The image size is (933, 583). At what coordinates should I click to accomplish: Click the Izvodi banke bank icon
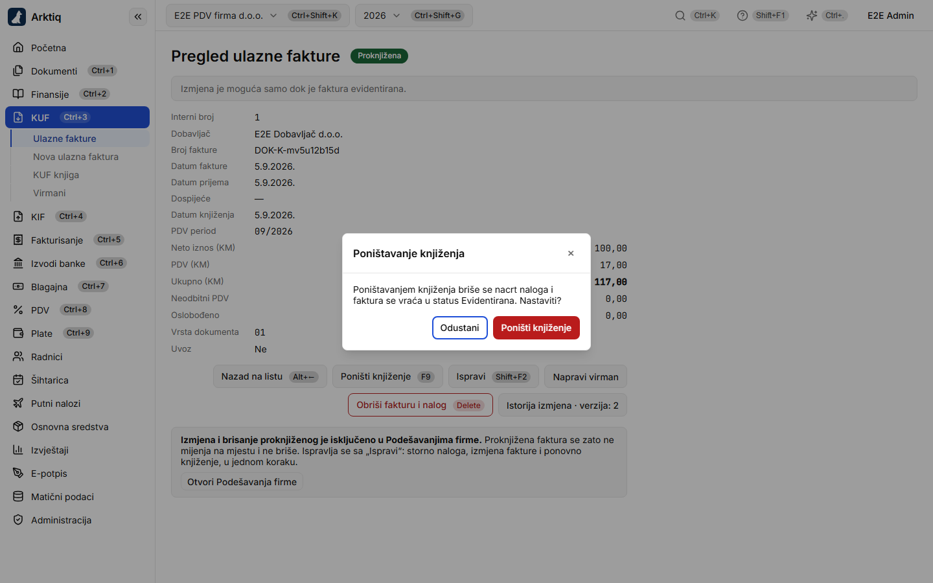point(18,264)
